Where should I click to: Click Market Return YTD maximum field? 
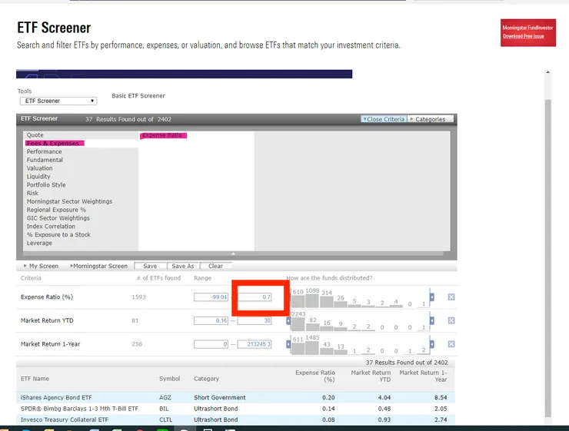coord(255,321)
